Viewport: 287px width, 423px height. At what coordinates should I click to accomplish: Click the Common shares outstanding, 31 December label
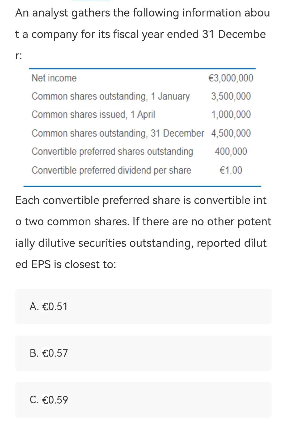(118, 133)
